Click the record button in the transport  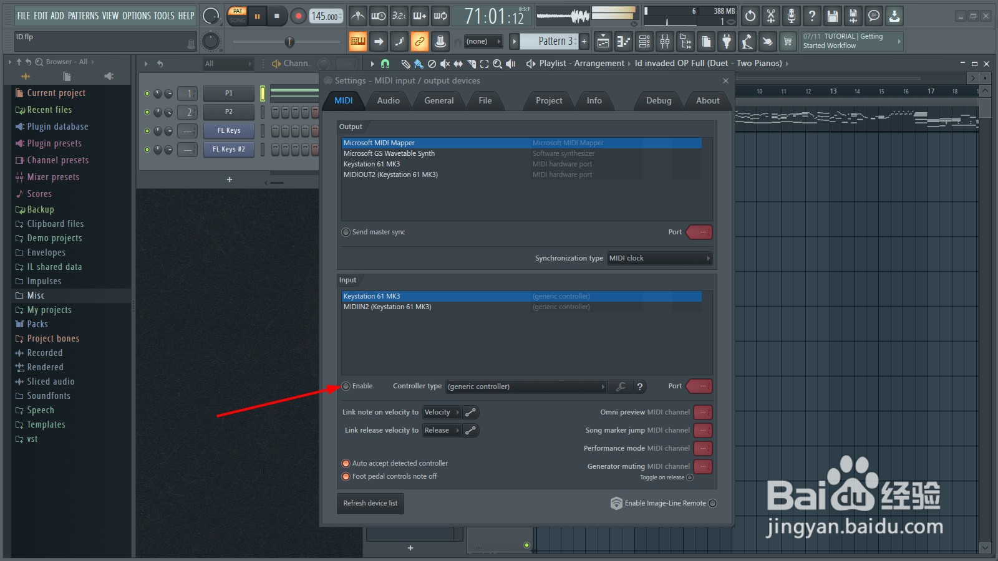[x=298, y=16]
